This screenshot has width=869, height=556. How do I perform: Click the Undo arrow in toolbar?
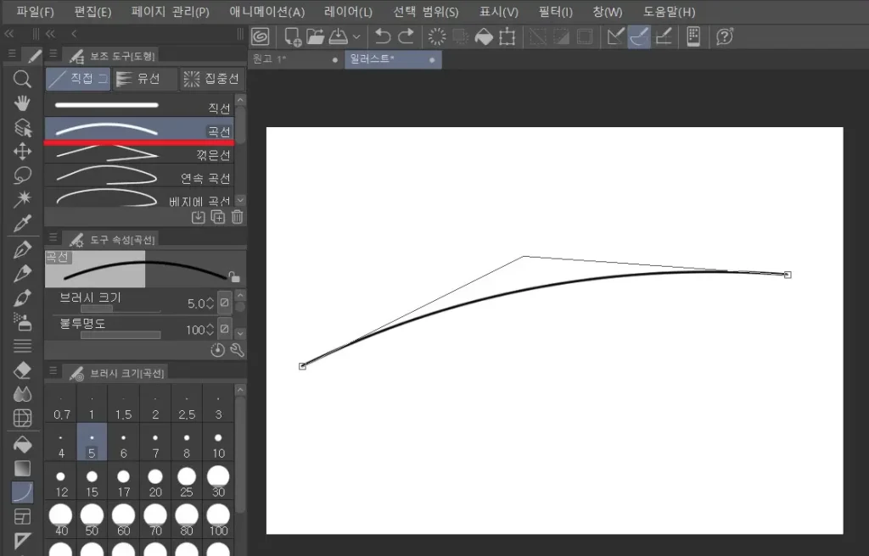pos(383,36)
